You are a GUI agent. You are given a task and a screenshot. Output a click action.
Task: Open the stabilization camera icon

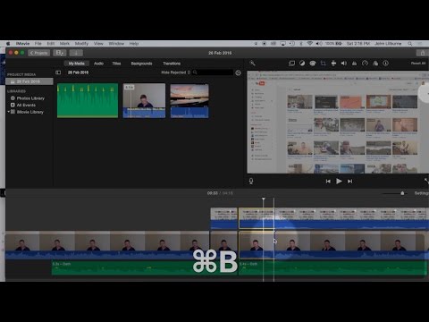(333, 64)
